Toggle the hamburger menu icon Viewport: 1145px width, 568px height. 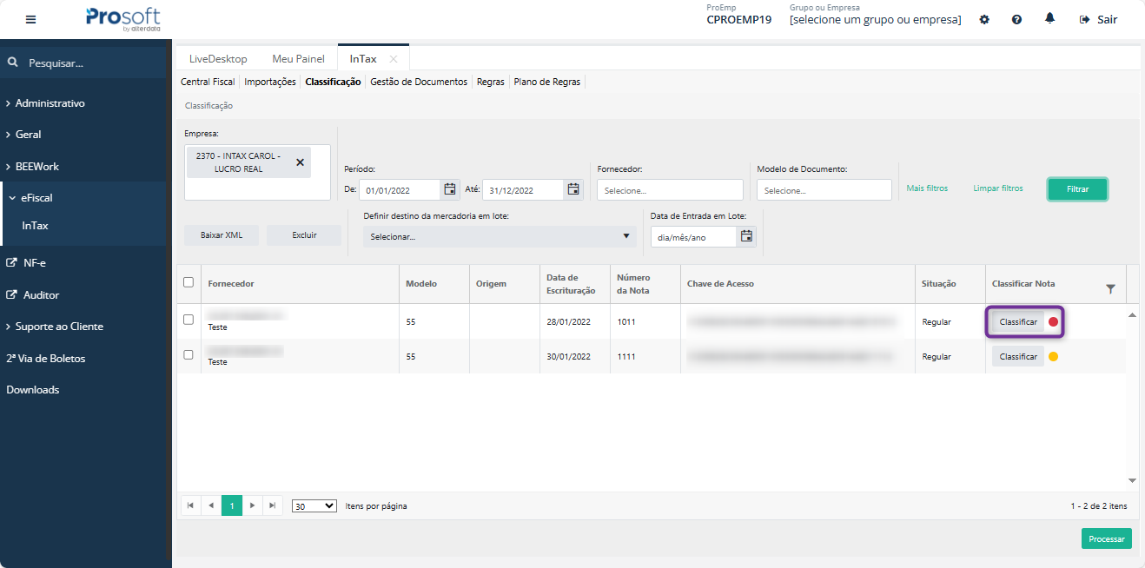point(31,19)
